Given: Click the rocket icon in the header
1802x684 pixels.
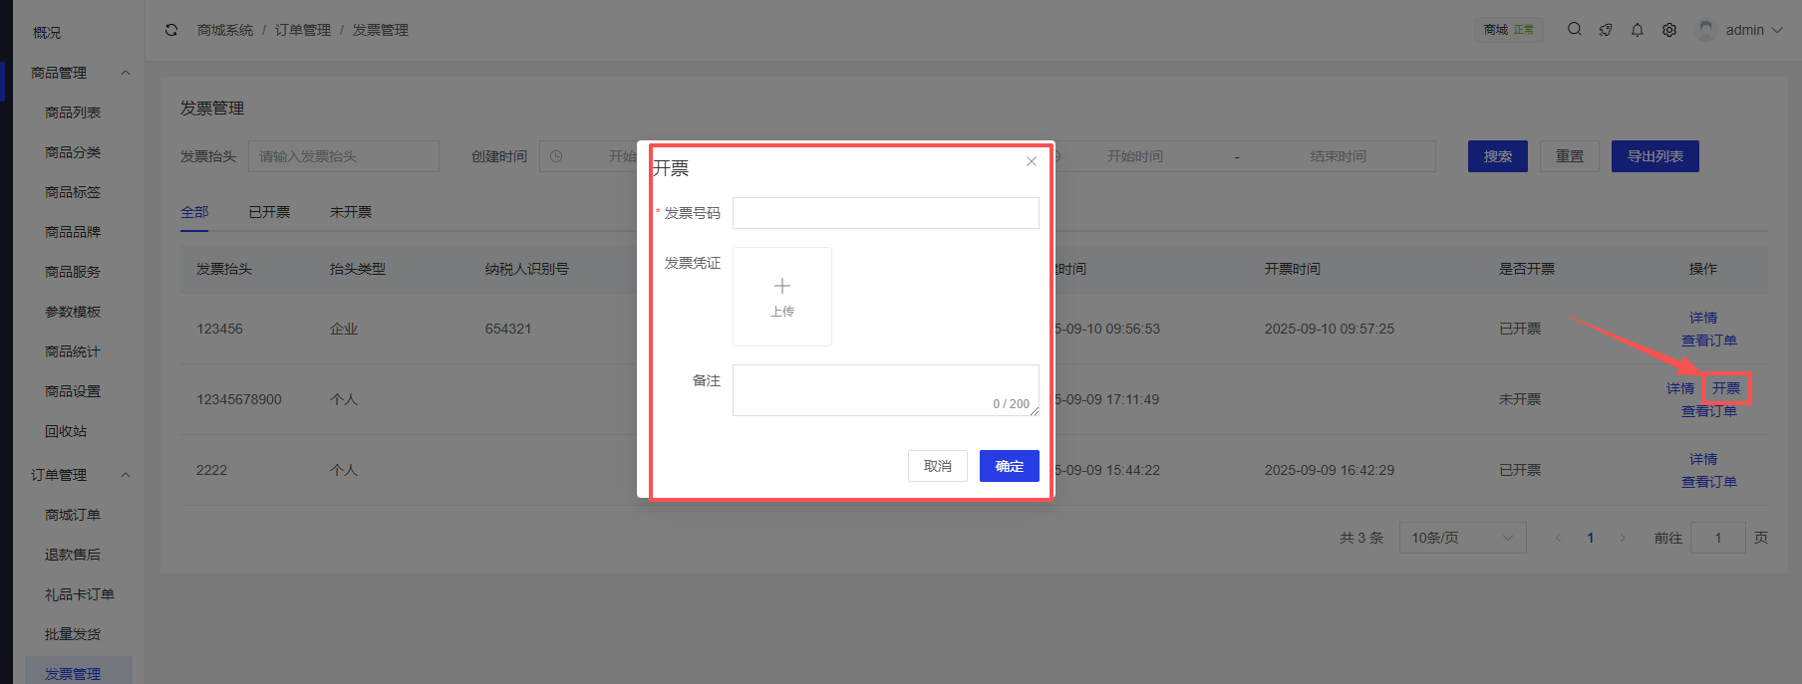Looking at the screenshot, I should click(x=1606, y=30).
